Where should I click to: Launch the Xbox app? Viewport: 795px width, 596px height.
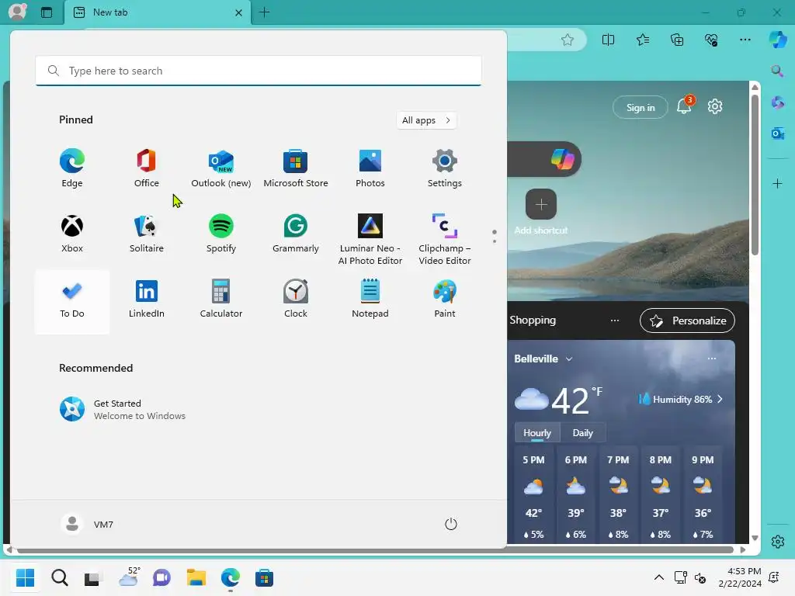(72, 233)
